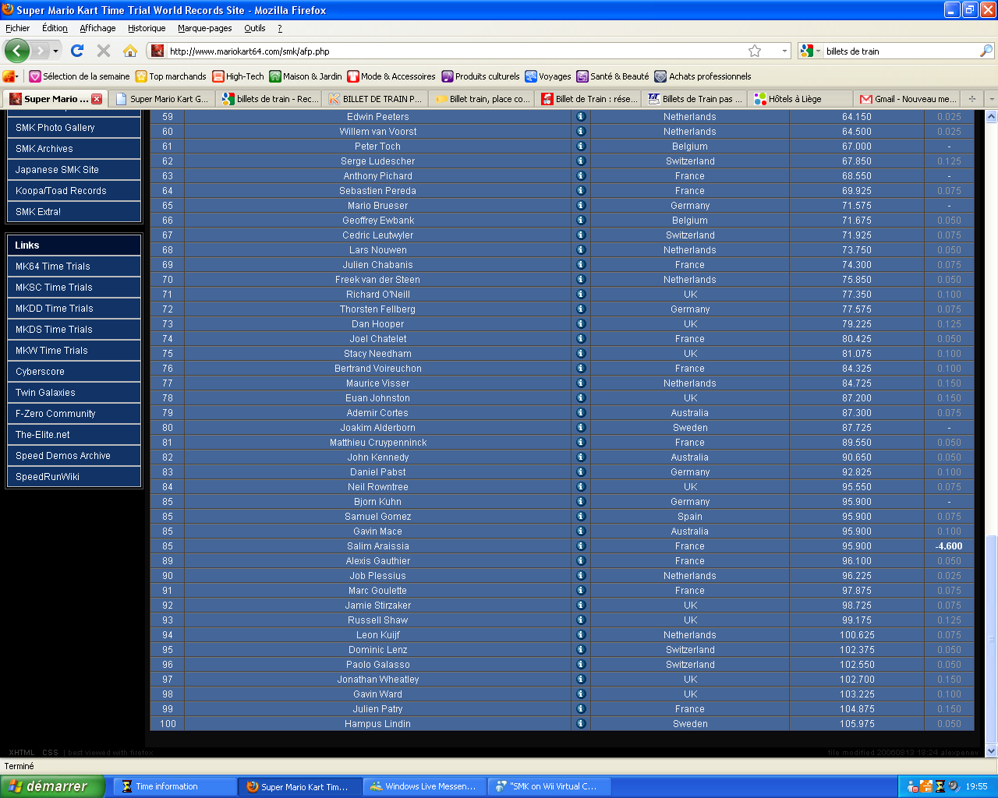The image size is (998, 798).
Task: Switch to Time information taskbar window
Action: [175, 786]
